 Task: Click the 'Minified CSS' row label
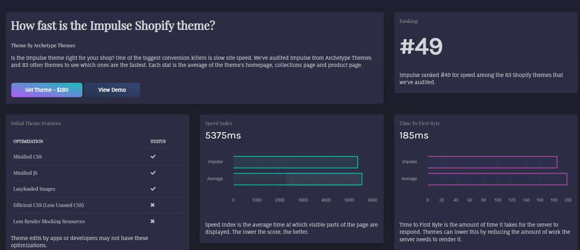click(28, 157)
